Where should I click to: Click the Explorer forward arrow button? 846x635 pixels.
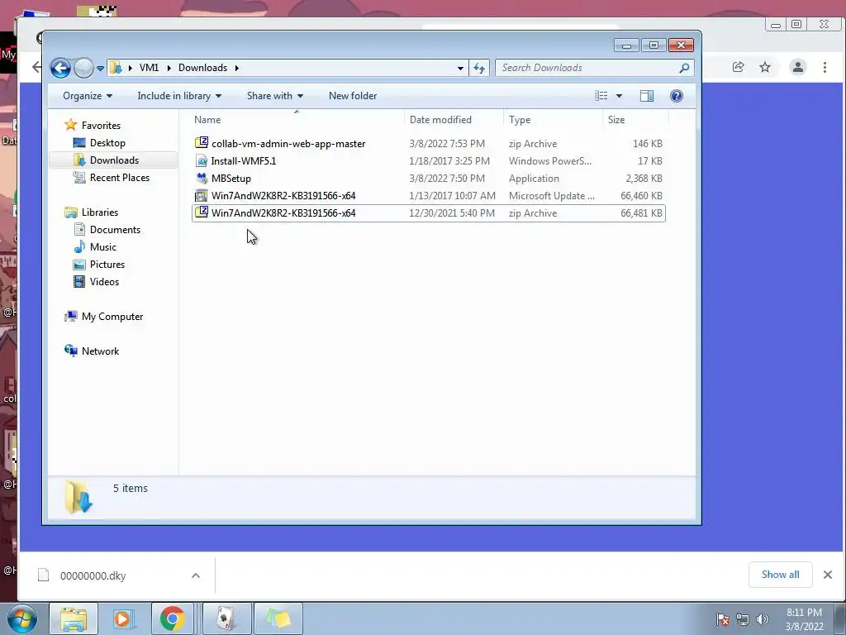point(83,68)
